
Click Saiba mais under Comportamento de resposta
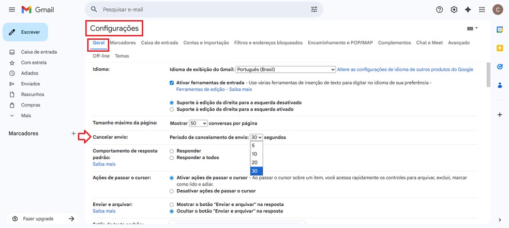point(104,164)
